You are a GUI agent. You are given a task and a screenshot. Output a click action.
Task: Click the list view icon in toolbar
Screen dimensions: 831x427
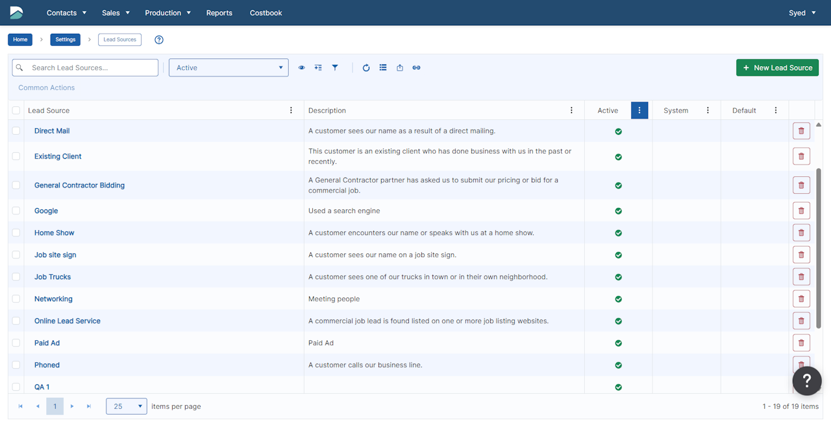point(383,68)
